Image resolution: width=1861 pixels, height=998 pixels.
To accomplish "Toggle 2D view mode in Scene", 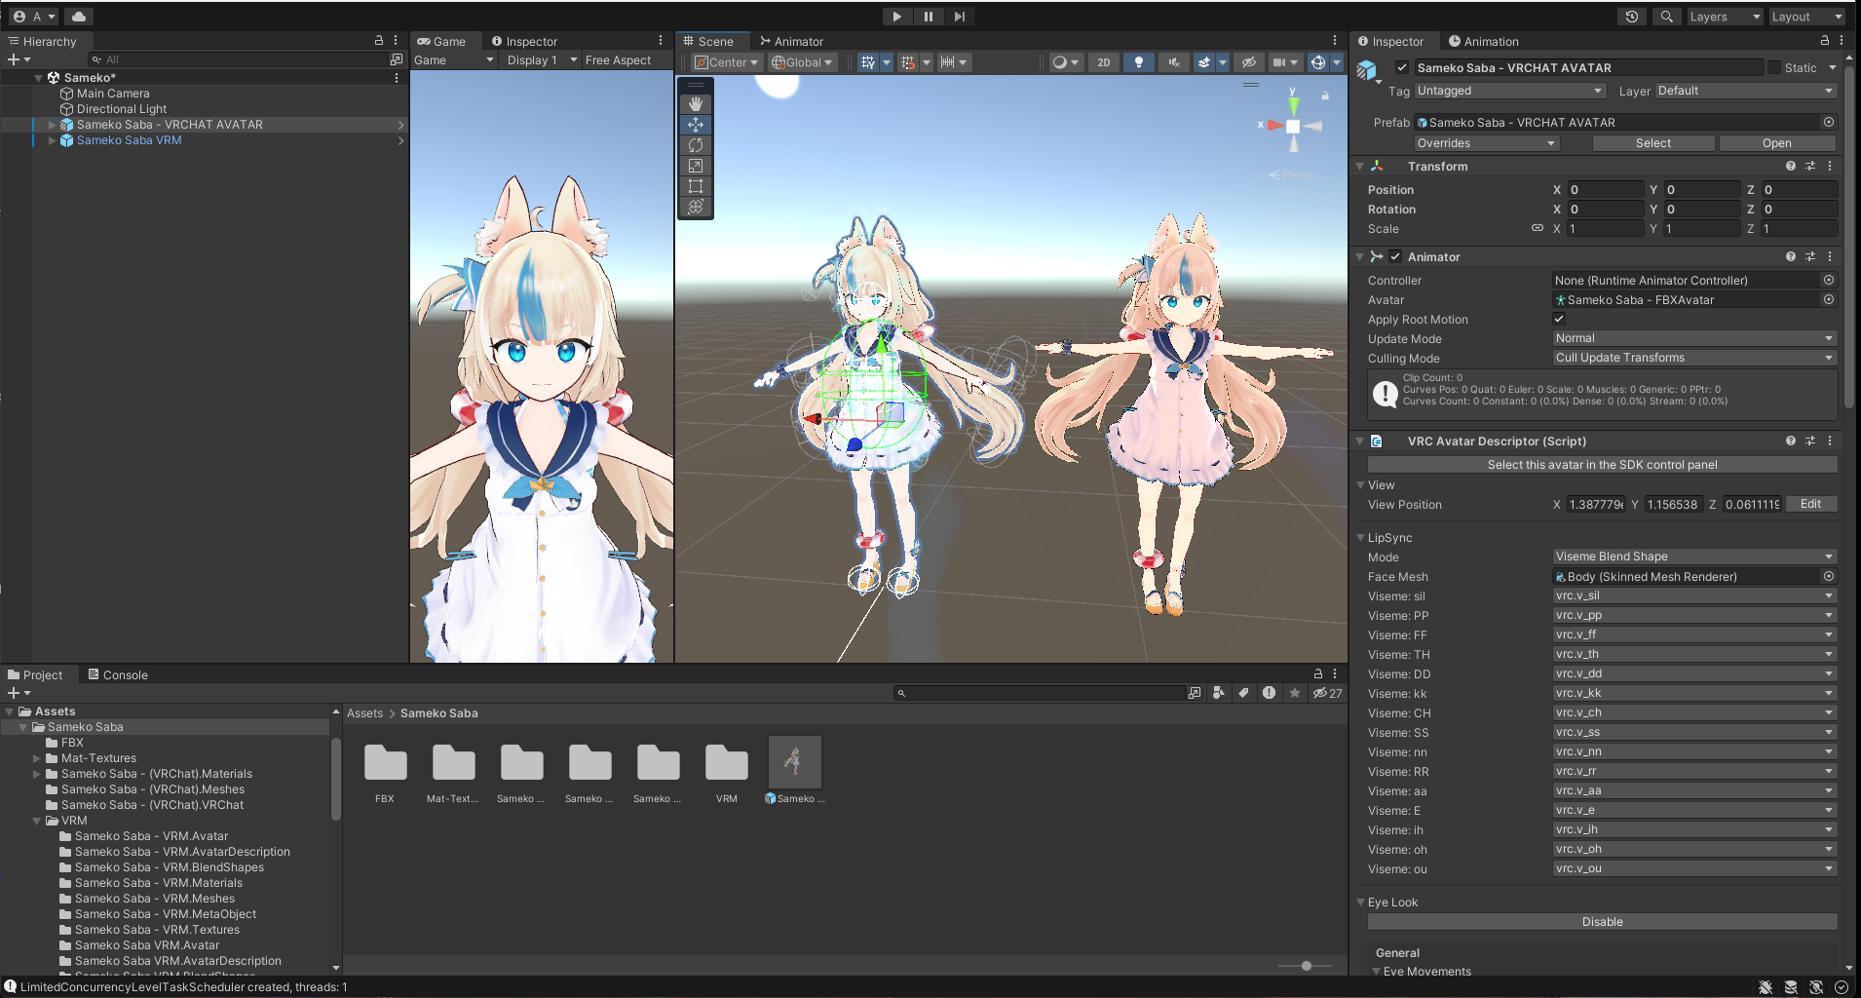I will (1103, 62).
